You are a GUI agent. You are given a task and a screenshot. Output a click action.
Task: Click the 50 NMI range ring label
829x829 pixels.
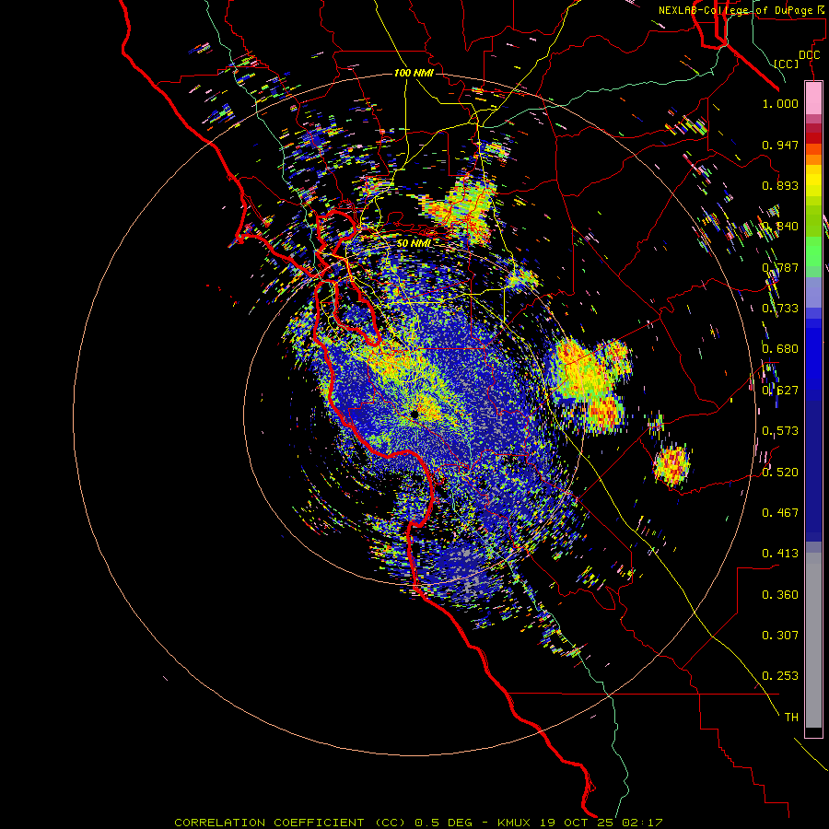point(414,243)
